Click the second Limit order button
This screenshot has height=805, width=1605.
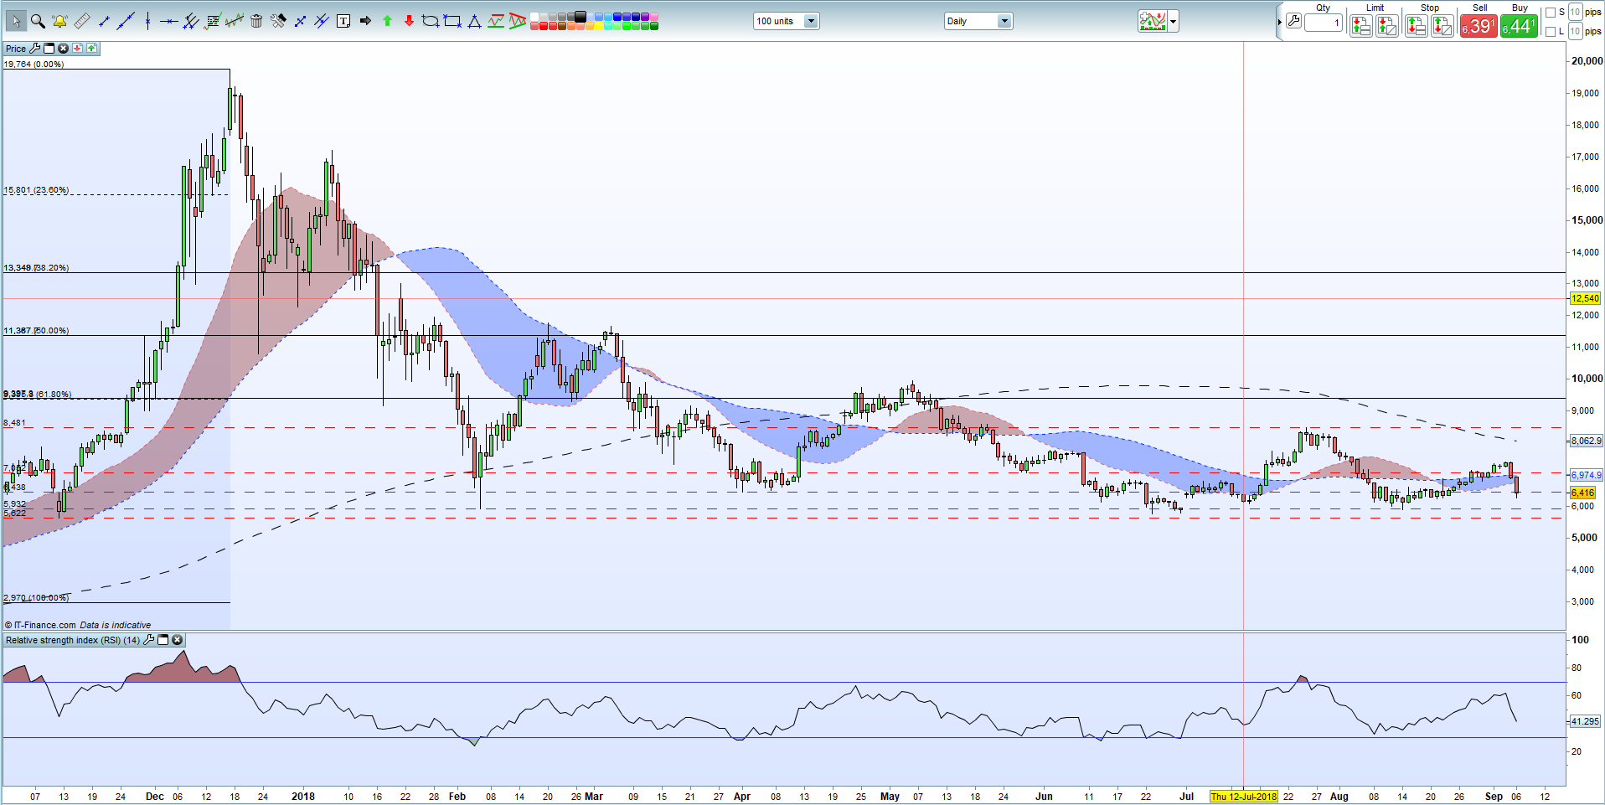(x=1387, y=26)
